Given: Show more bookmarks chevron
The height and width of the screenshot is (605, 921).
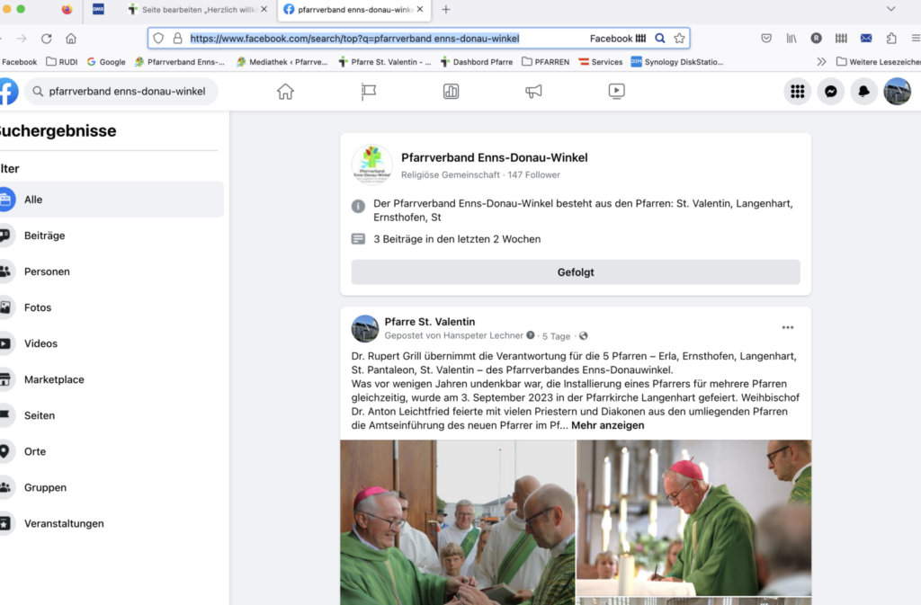Looking at the screenshot, I should click(821, 62).
